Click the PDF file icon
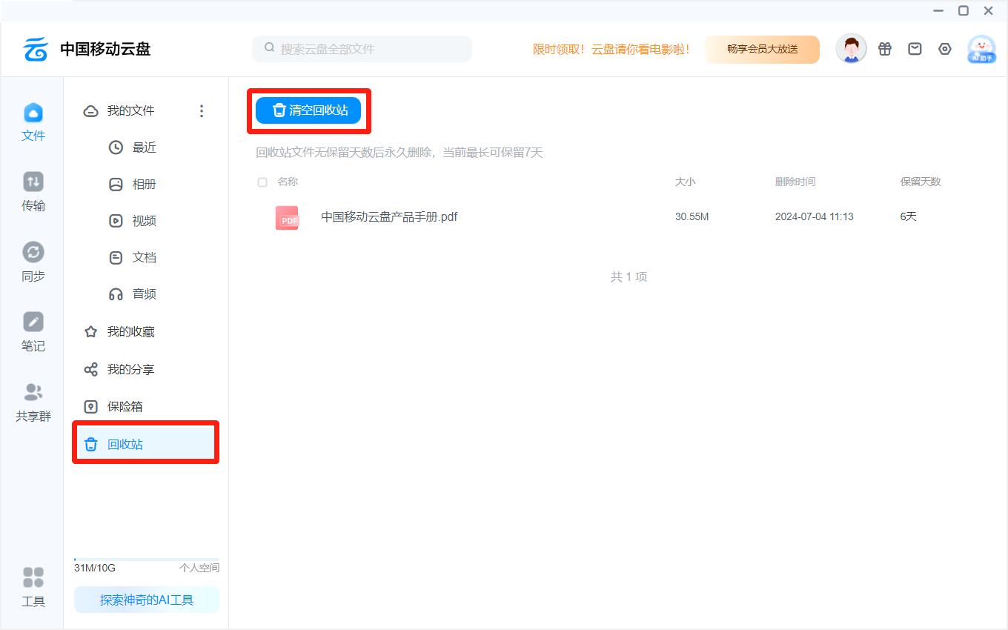This screenshot has width=1008, height=630. (x=287, y=218)
